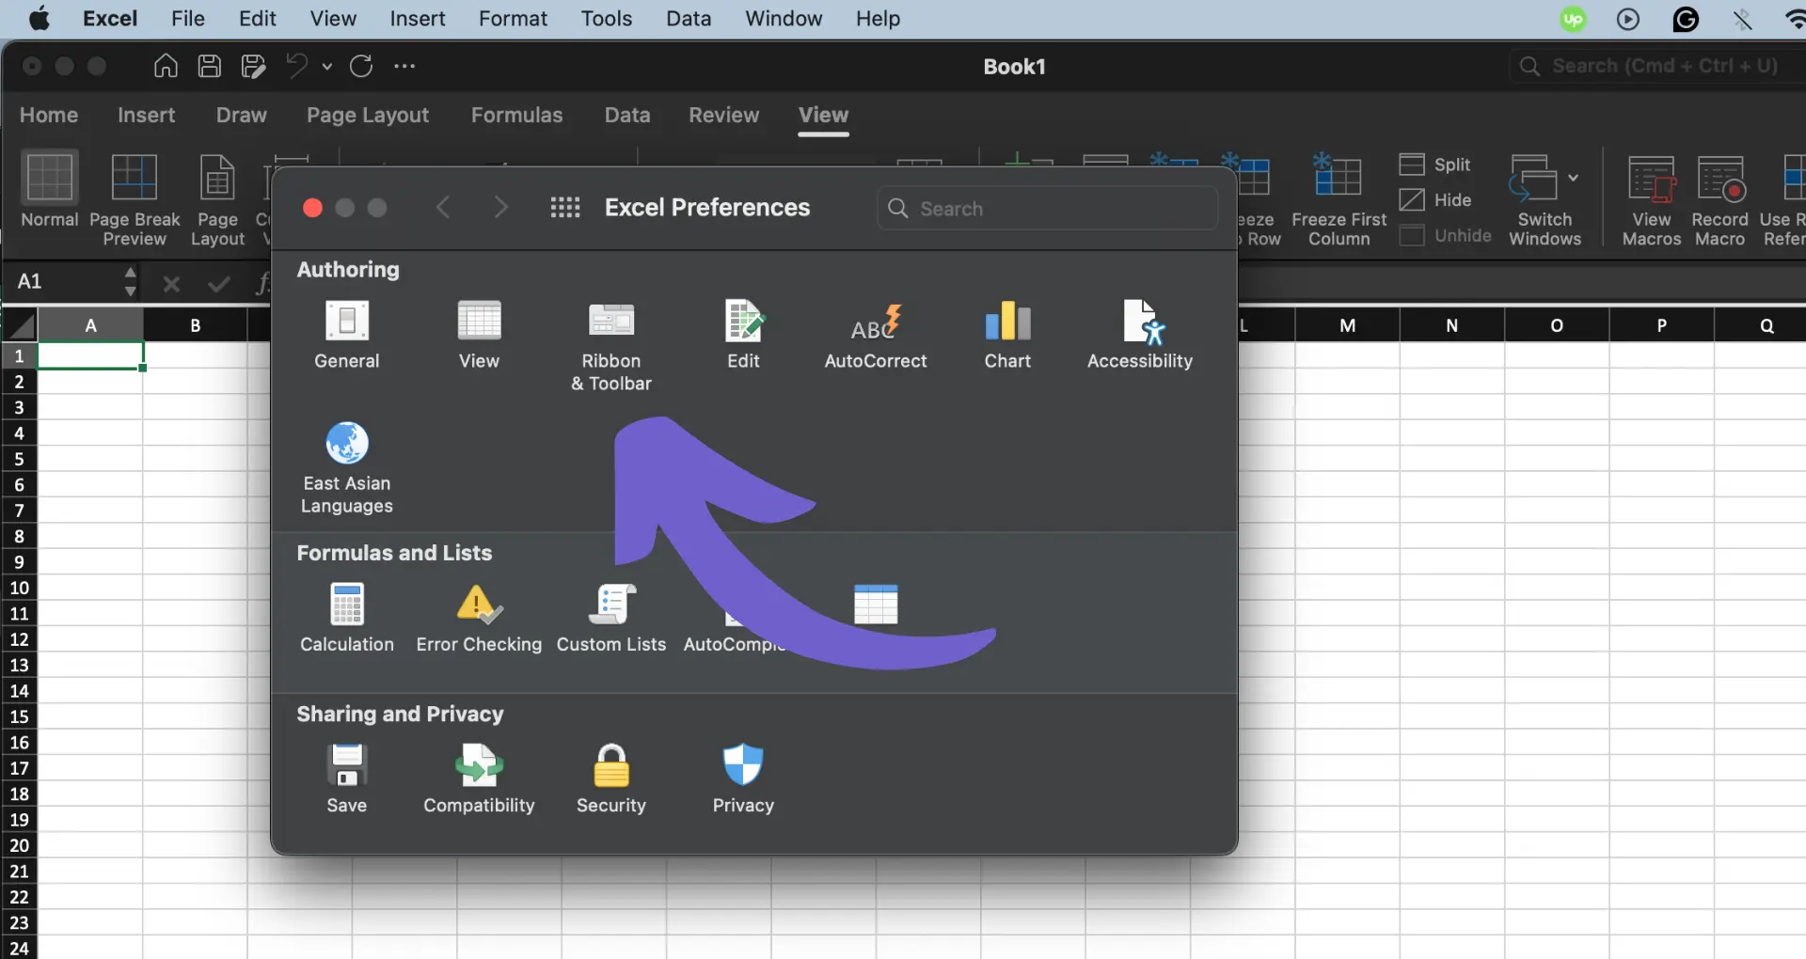Switch to Page Break Preview
Screen dimensions: 1806x959
click(x=135, y=200)
